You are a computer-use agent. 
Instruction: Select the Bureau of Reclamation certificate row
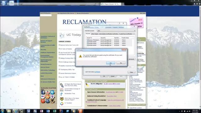point(109,40)
